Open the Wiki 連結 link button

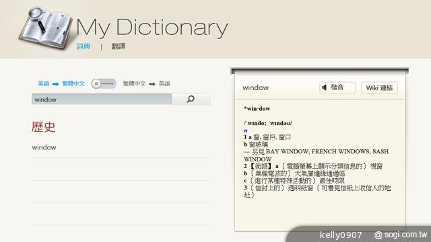[379, 88]
